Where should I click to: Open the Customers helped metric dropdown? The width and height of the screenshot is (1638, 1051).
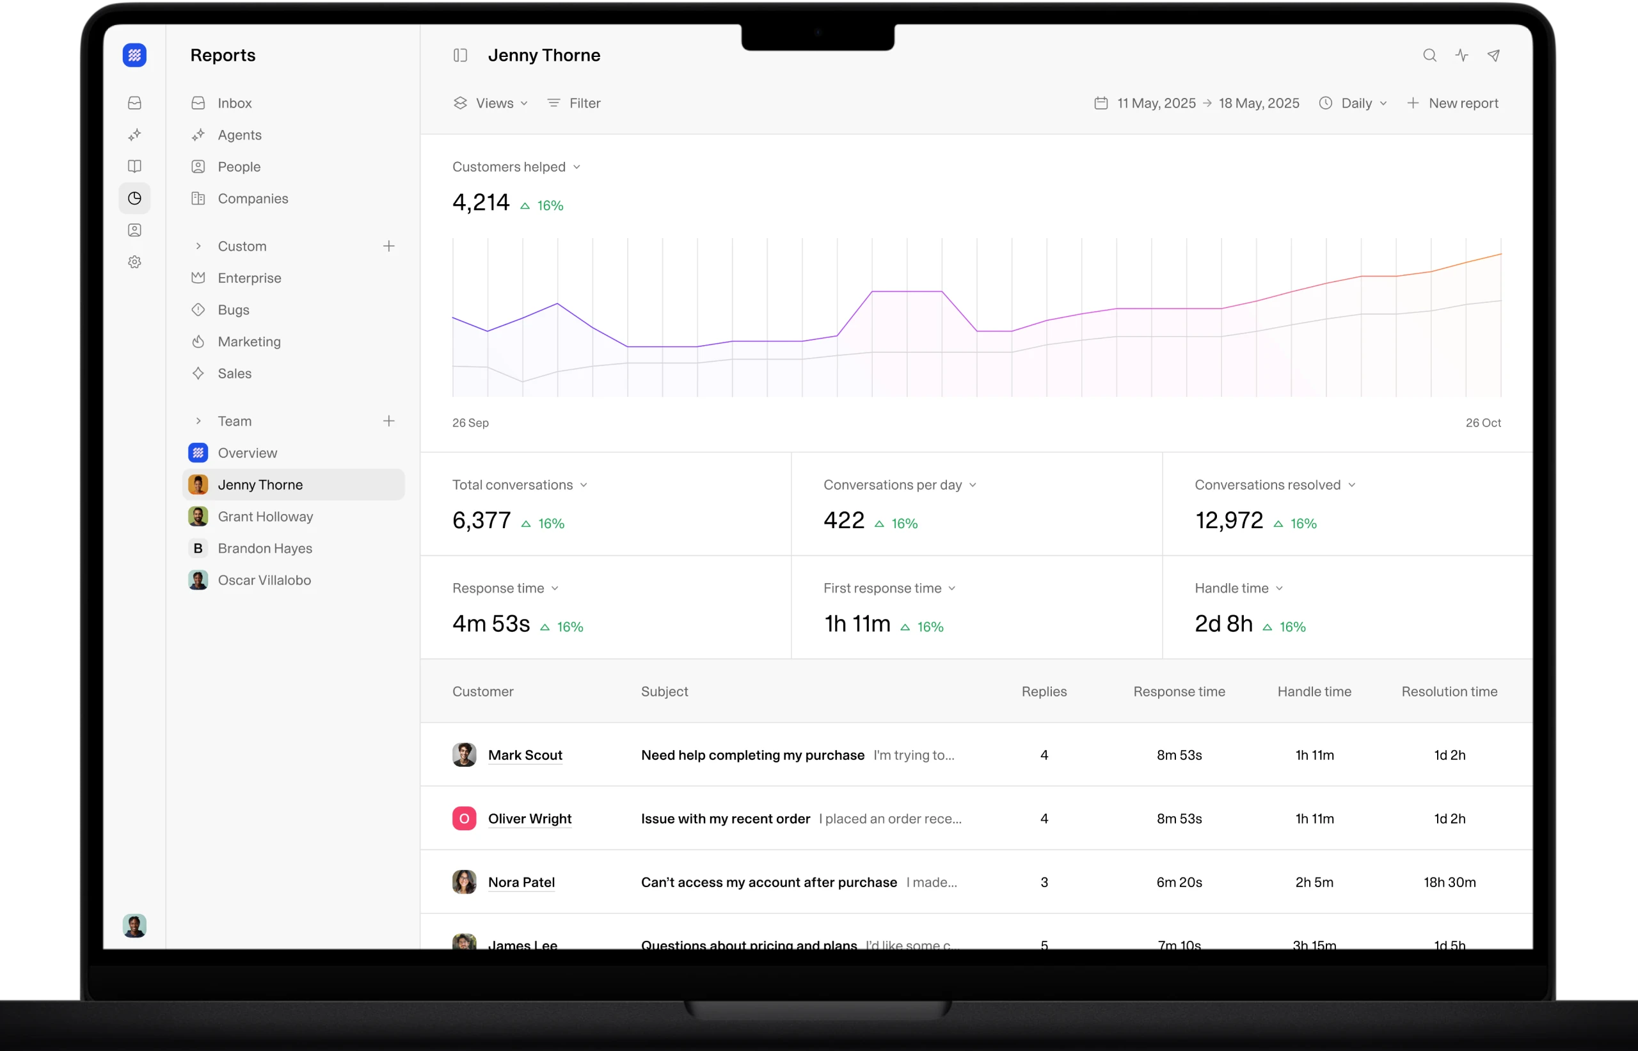pos(516,166)
